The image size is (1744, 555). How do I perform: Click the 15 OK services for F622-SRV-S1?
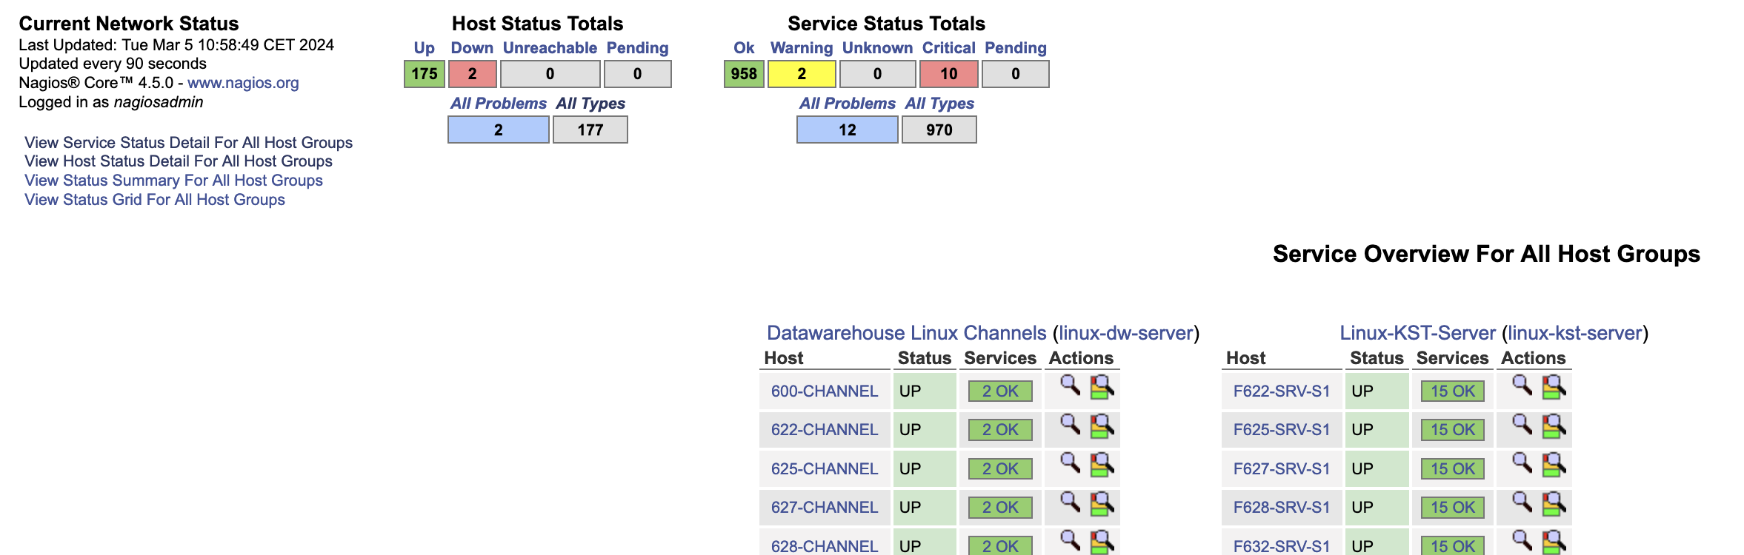click(x=1452, y=391)
